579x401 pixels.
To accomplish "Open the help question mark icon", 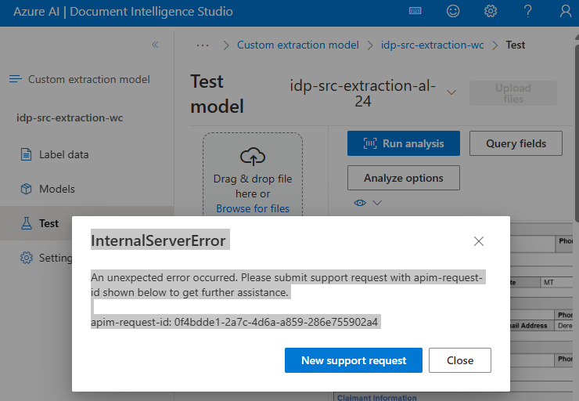I will pos(528,11).
